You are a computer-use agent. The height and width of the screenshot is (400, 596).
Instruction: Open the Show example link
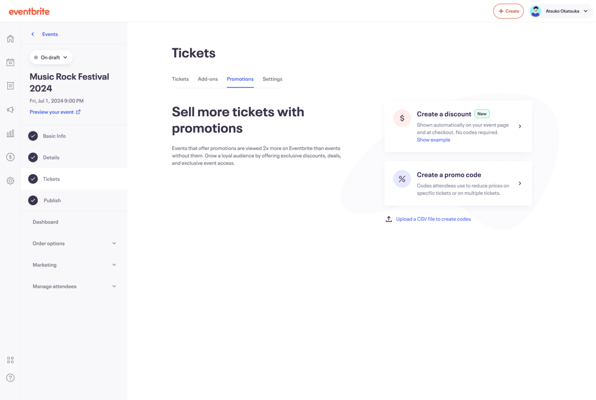pos(433,140)
